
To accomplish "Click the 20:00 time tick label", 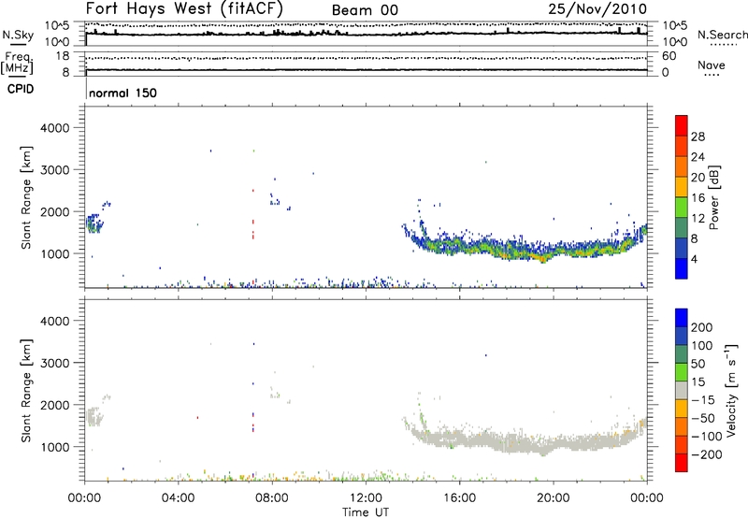I will tap(553, 498).
